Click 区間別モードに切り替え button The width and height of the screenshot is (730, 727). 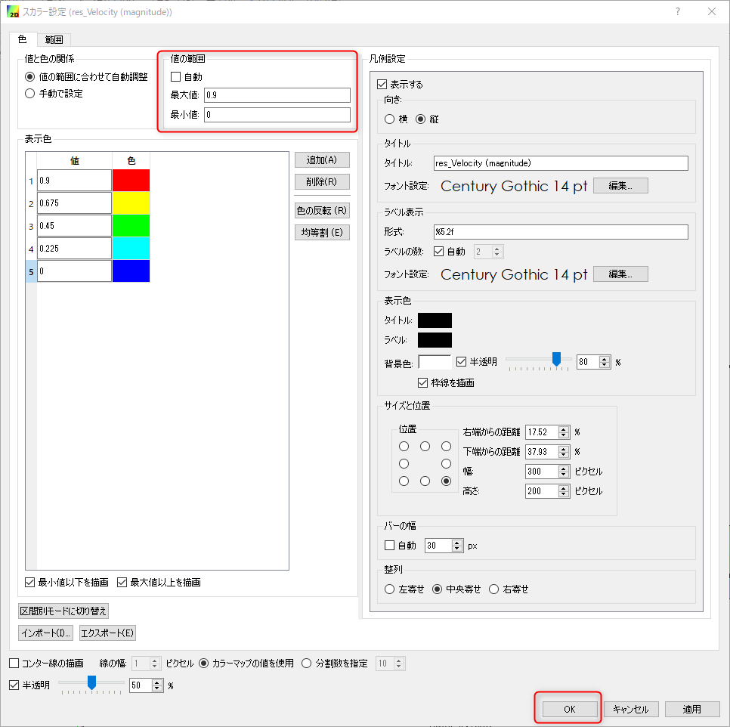point(63,611)
